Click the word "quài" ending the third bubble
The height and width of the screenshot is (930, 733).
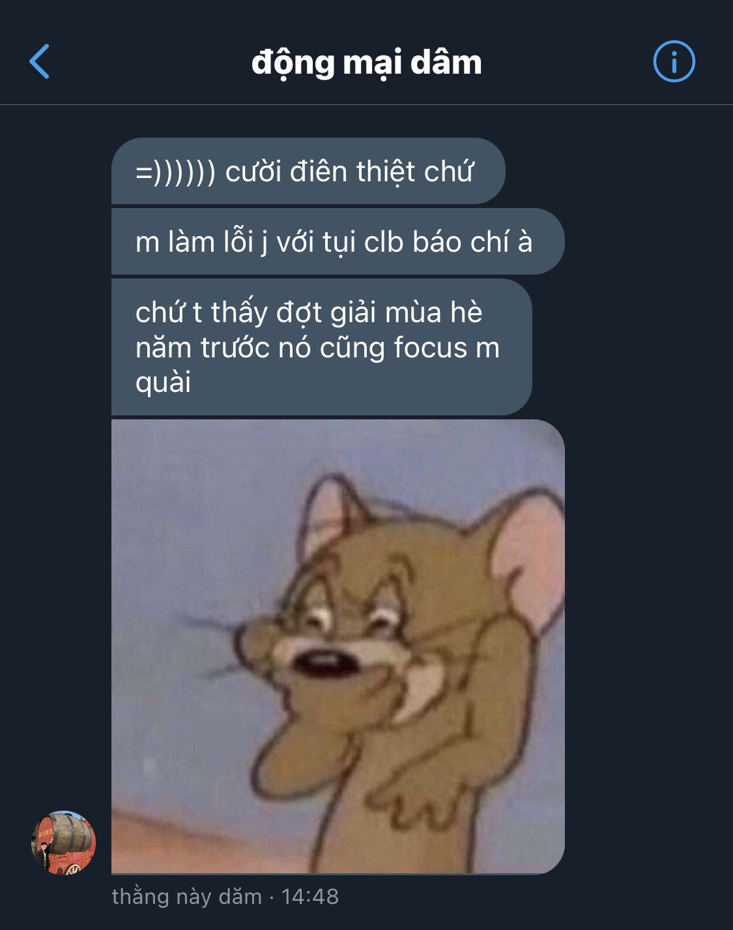[x=163, y=383]
